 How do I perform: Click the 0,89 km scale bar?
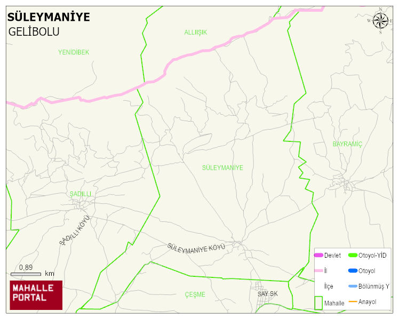point(26,274)
